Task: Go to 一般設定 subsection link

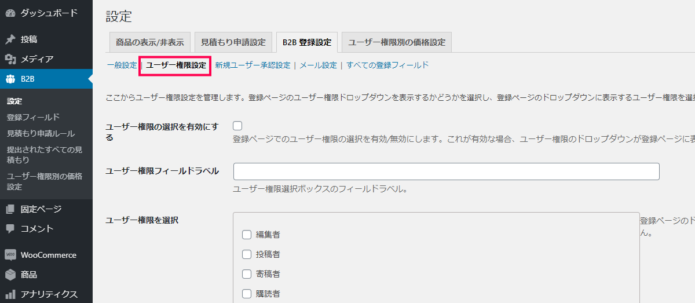Action: (x=122, y=65)
